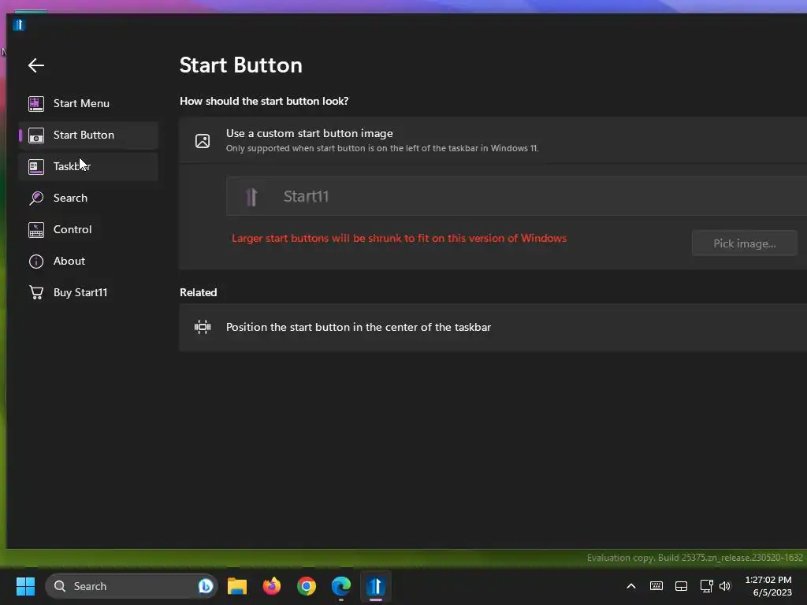807x605 pixels.
Task: Click the Pick image... button
Action: (744, 244)
